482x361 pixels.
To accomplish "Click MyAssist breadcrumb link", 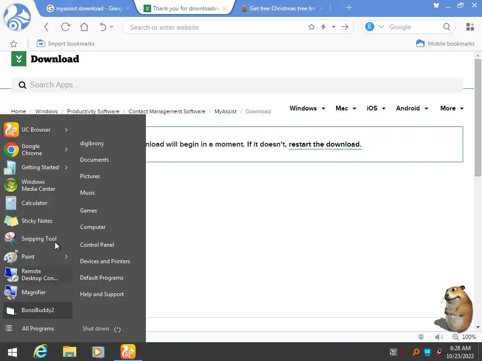I will click(x=225, y=111).
